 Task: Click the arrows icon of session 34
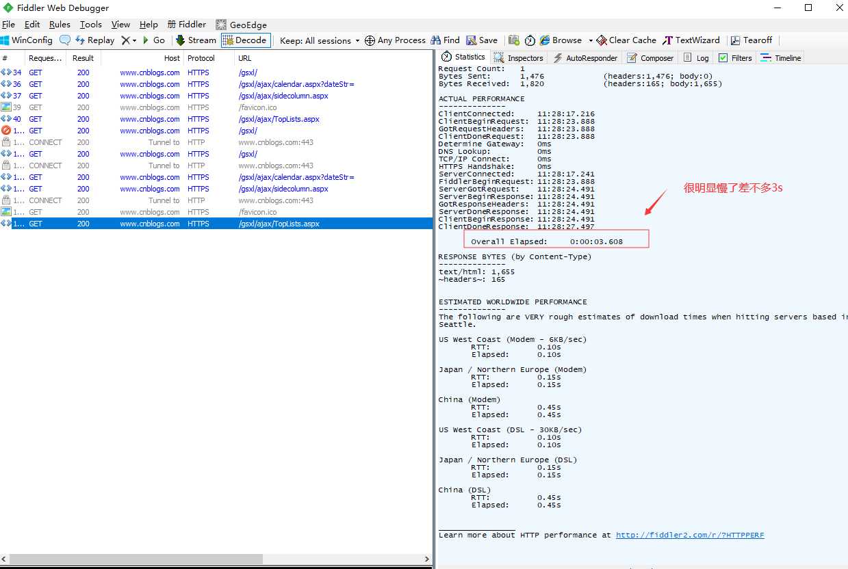(6, 72)
